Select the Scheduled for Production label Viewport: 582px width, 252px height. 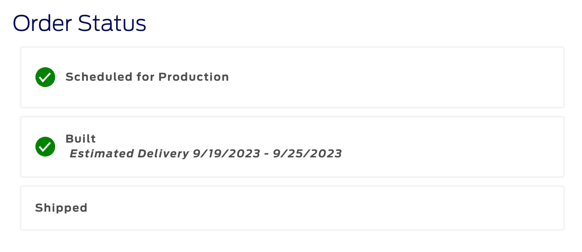coord(147,77)
